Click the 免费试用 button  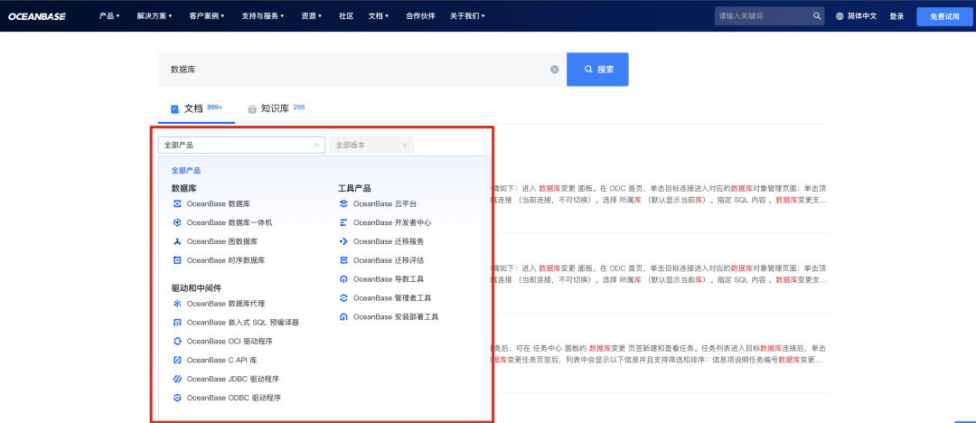click(x=944, y=17)
